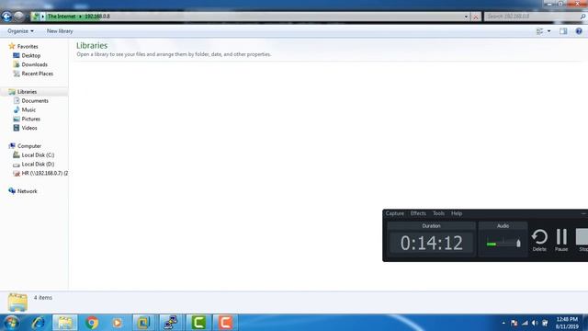The height and width of the screenshot is (331, 588).
Task: Toggle the preview pane
Action: pos(563,31)
